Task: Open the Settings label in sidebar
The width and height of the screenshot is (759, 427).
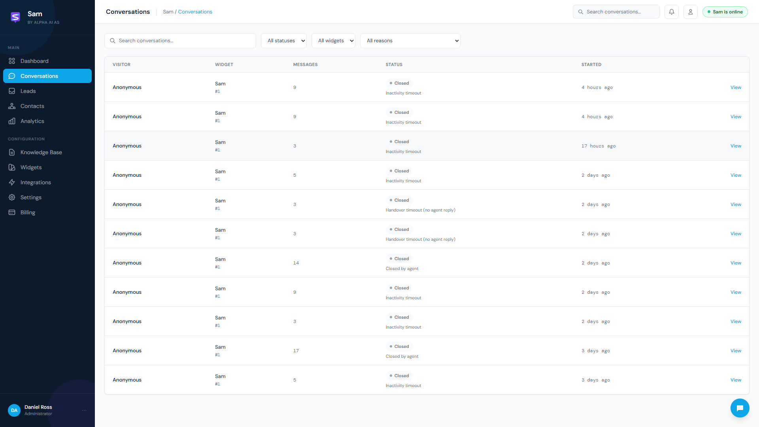Action: (31, 197)
